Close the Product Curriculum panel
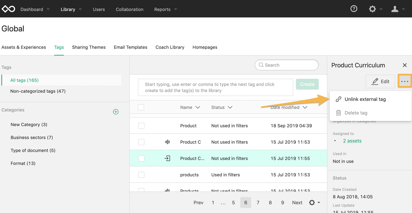This screenshot has width=412, height=213. point(405,65)
